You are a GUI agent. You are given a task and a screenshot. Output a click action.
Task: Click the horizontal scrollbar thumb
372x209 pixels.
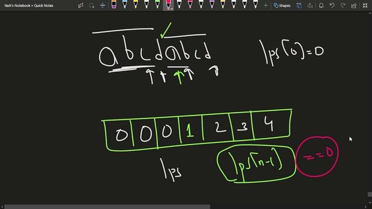pyautogui.click(x=107, y=207)
